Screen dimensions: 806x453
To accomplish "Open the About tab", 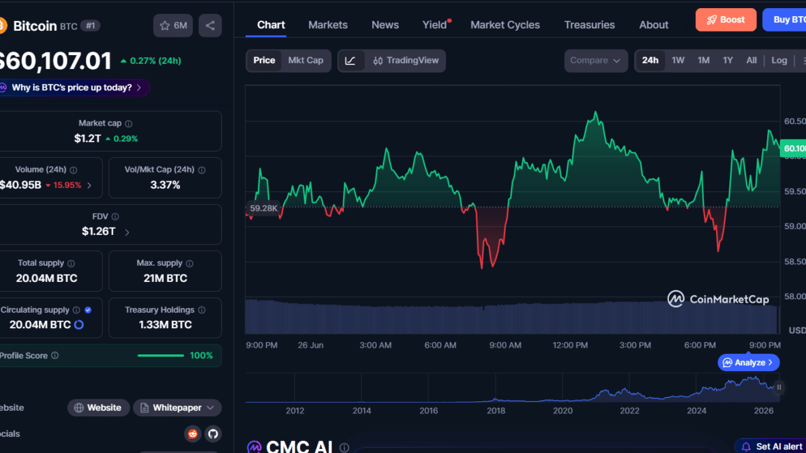I will [x=654, y=25].
